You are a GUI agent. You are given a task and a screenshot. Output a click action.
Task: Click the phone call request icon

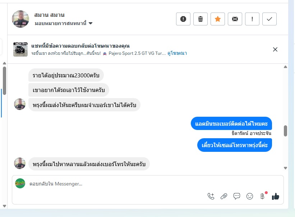tap(211, 196)
